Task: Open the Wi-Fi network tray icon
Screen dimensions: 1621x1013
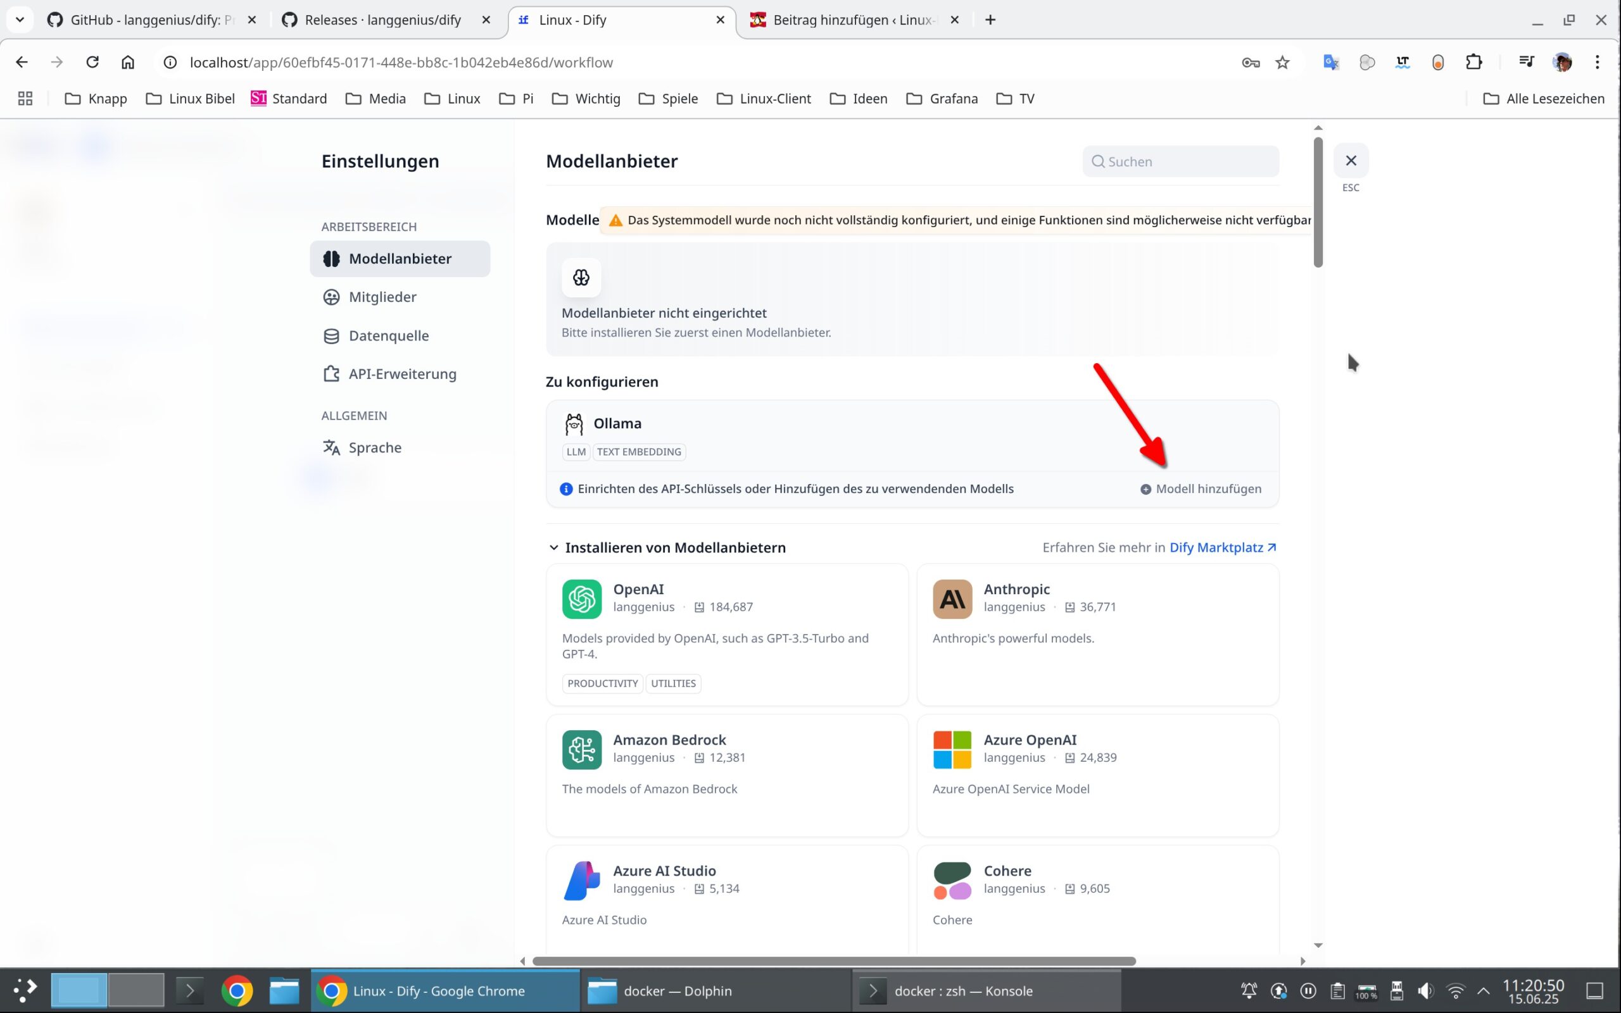Action: point(1454,990)
